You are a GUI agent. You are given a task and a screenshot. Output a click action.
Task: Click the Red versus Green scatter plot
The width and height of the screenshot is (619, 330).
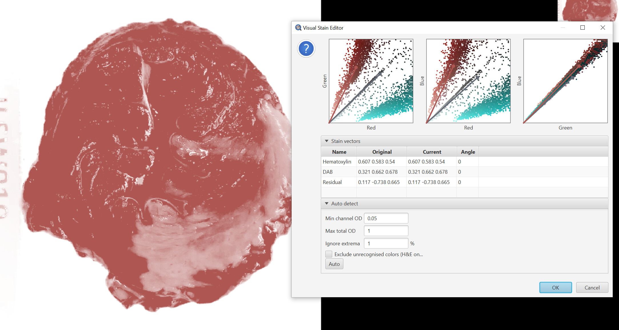pos(370,81)
